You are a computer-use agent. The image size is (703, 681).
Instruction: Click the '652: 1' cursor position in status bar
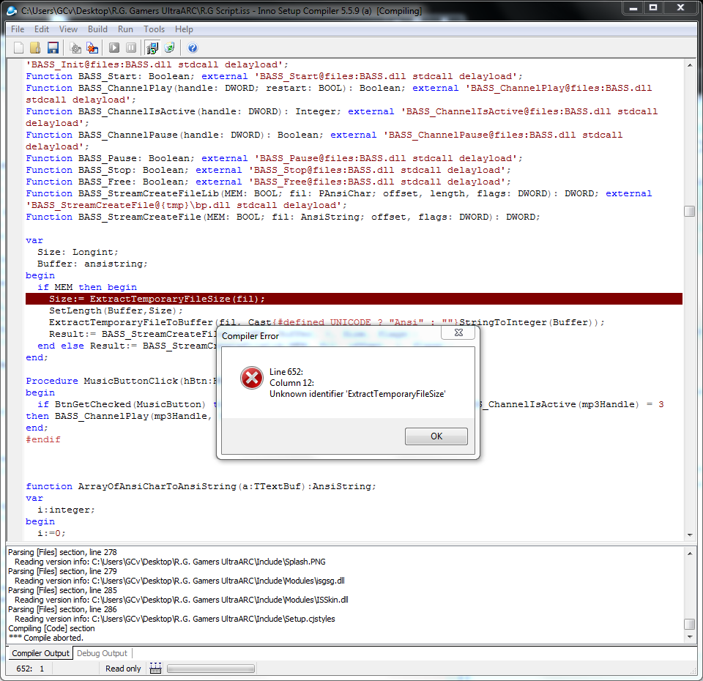click(30, 669)
